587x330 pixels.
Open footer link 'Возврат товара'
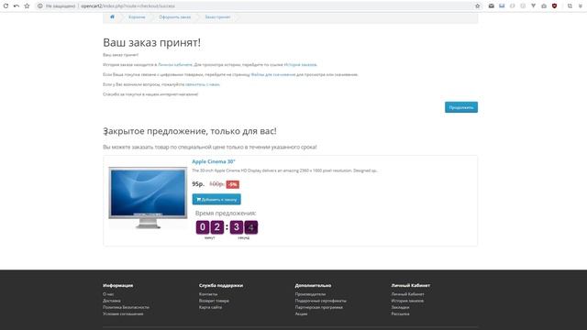point(214,301)
